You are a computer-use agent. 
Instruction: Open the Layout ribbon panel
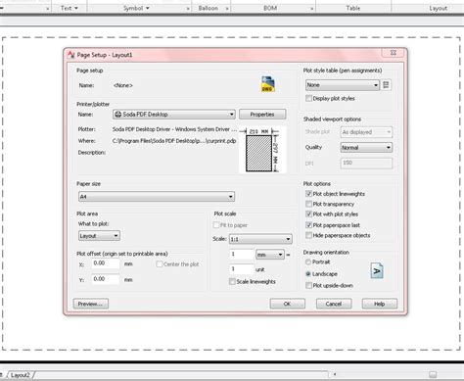coord(438,8)
